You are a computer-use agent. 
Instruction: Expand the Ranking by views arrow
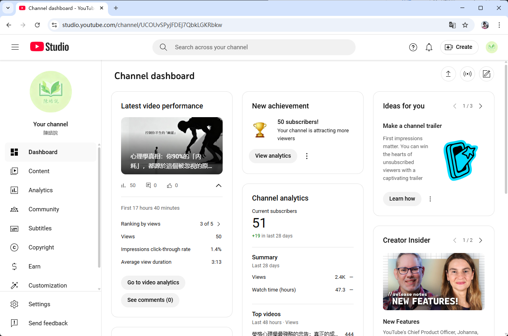click(x=218, y=224)
